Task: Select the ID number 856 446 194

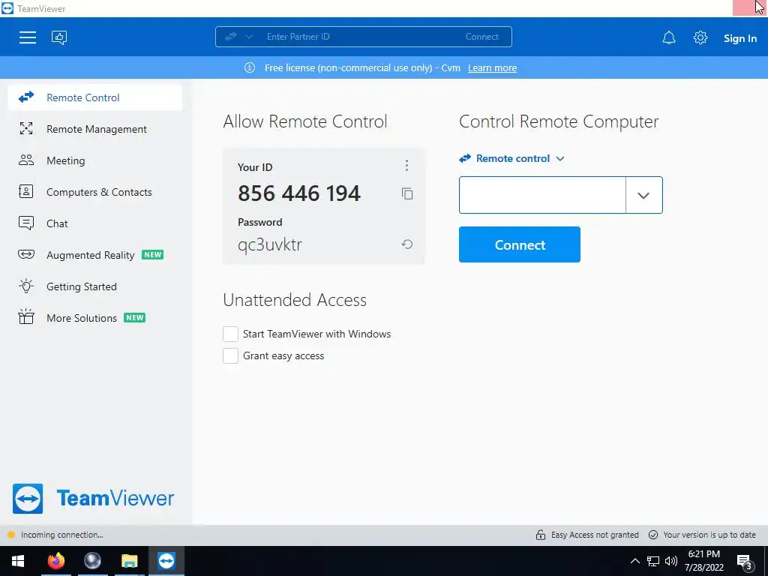Action: [x=299, y=193]
